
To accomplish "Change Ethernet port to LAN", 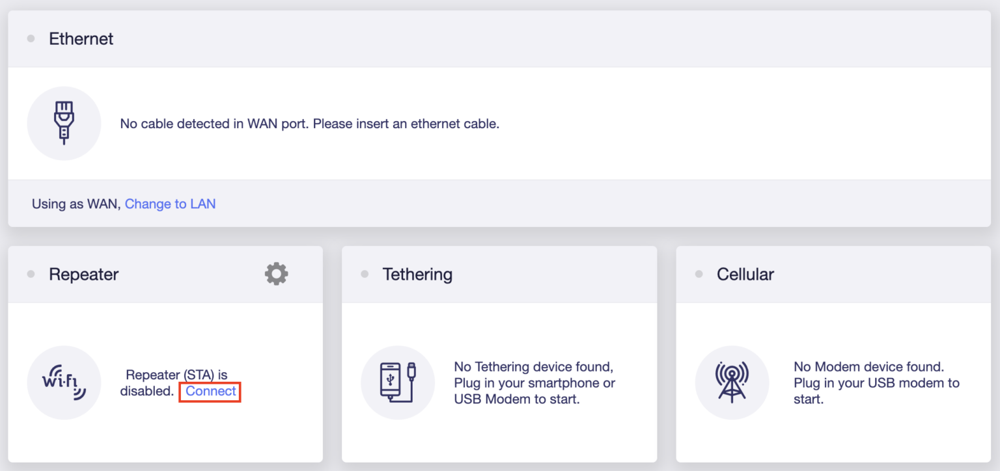I will [x=170, y=204].
